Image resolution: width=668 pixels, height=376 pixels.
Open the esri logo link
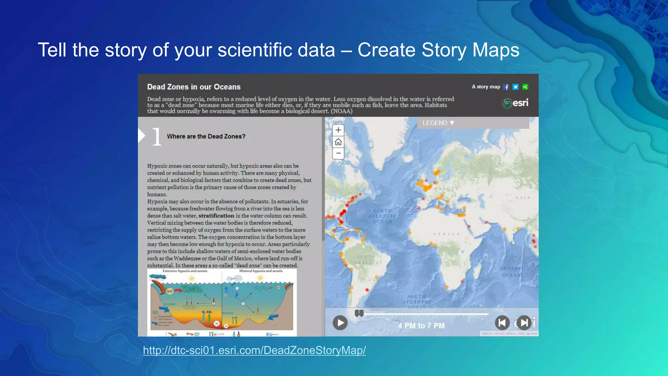[x=515, y=103]
